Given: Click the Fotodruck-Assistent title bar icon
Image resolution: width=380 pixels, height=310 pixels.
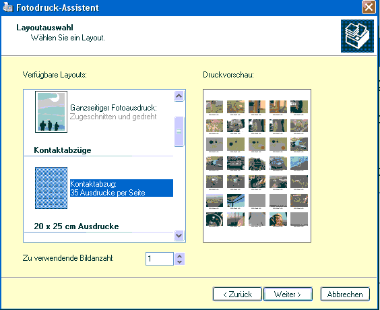Looking at the screenshot, I should (x=7, y=7).
